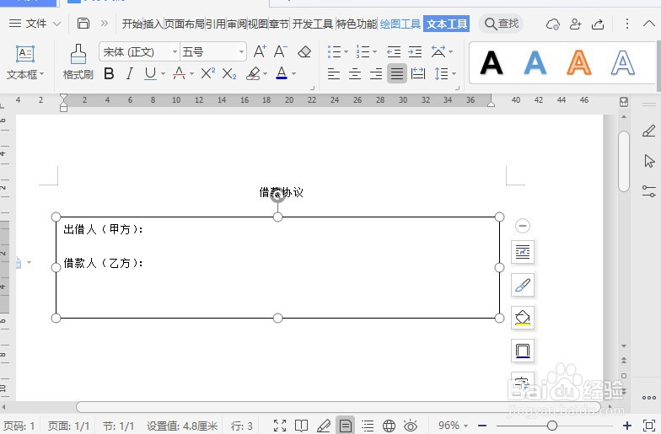The height and width of the screenshot is (434, 661).
Task: Select the Format Painter (格式刷) tool
Action: pyautogui.click(x=78, y=62)
